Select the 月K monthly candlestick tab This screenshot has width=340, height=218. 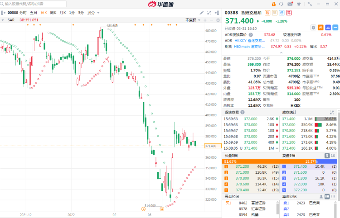click(63, 13)
